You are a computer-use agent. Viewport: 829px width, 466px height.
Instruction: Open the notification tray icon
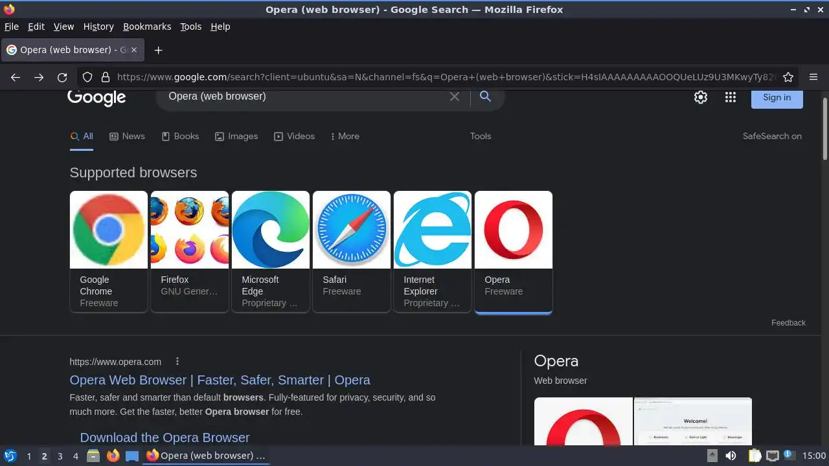pyautogui.click(x=789, y=455)
